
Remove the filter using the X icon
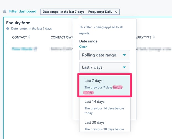[x=116, y=12]
